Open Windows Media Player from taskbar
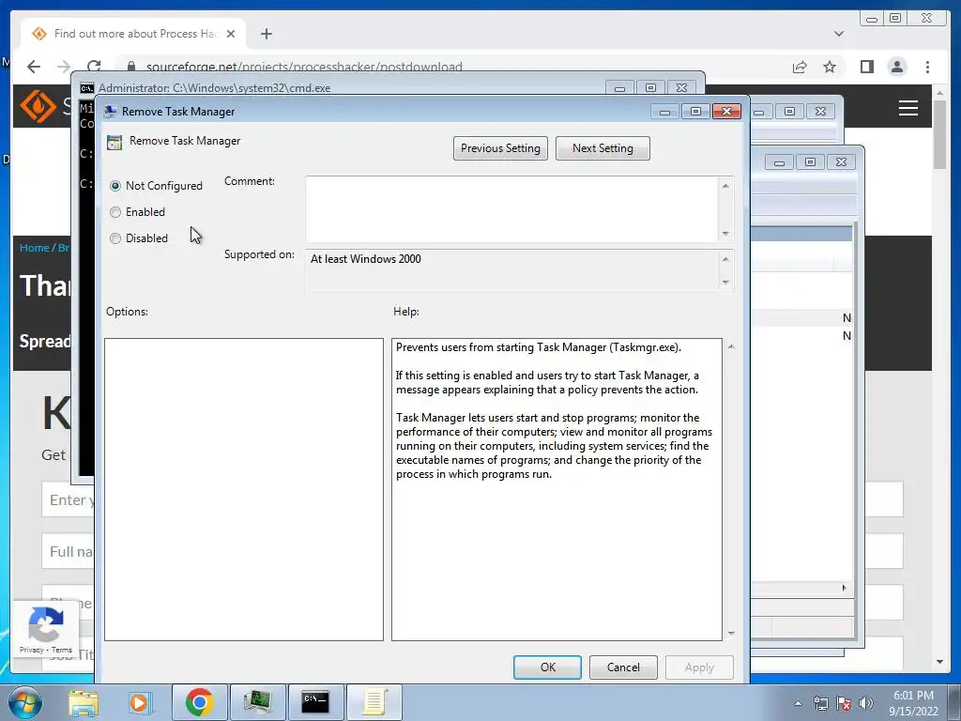961x721 pixels. [x=140, y=702]
